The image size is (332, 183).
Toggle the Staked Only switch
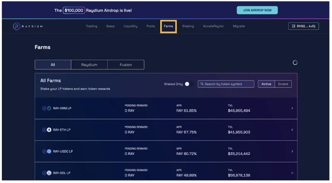click(x=188, y=84)
